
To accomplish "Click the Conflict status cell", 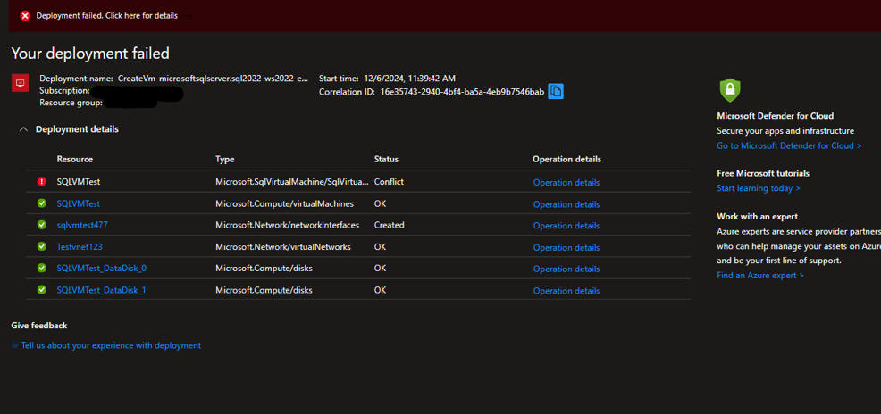I will pos(389,182).
